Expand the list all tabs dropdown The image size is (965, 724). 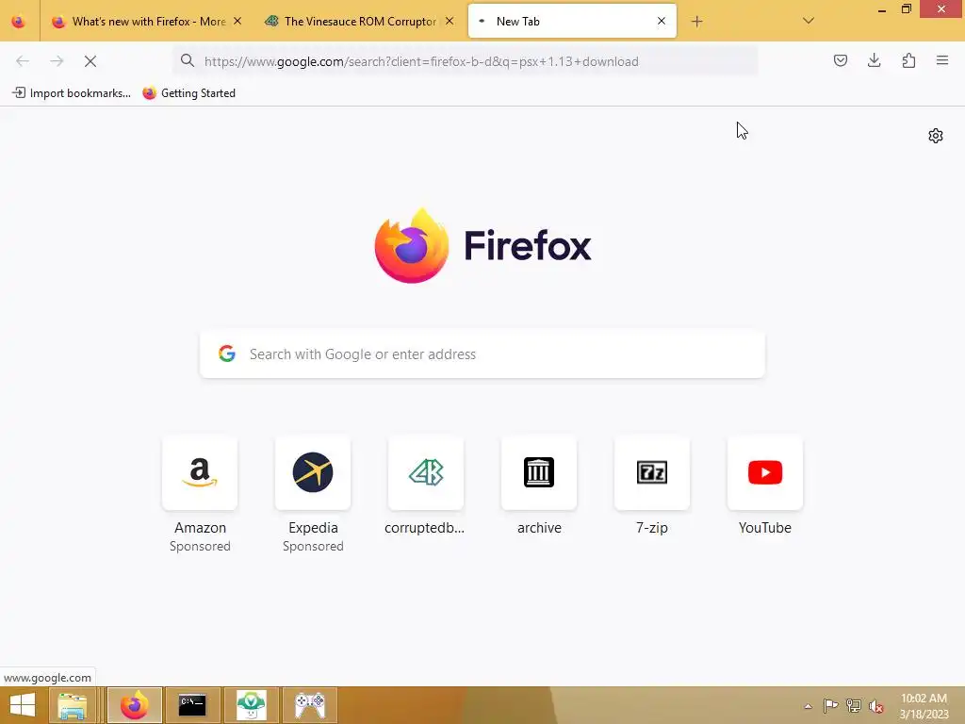click(808, 21)
